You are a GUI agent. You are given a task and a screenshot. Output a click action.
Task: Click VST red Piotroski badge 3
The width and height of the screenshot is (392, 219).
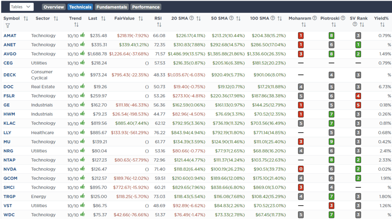coord(332,206)
